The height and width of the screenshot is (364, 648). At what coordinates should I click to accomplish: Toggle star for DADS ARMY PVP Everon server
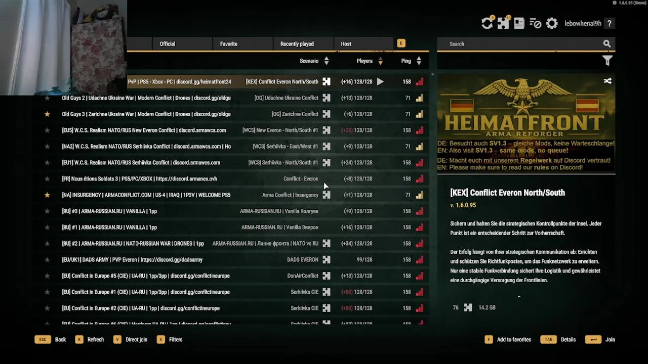pos(47,259)
